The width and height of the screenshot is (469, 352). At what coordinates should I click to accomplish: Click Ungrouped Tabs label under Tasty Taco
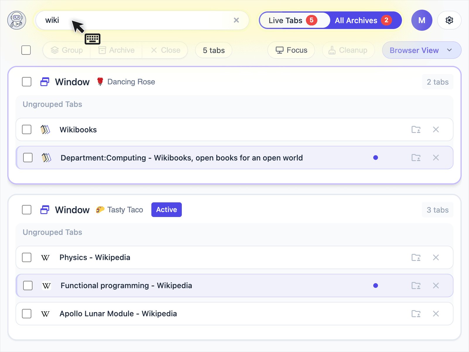(52, 232)
